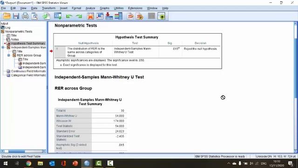Open the View menu
The height and width of the screenshot is (168, 298).
[x=23, y=8]
